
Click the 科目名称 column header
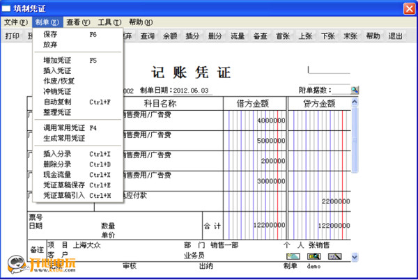(x=160, y=103)
